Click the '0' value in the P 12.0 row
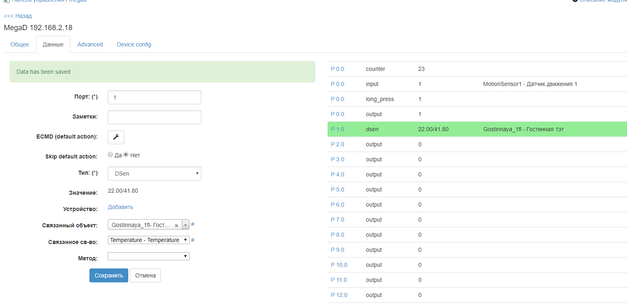The image size is (627, 308). tap(420, 295)
